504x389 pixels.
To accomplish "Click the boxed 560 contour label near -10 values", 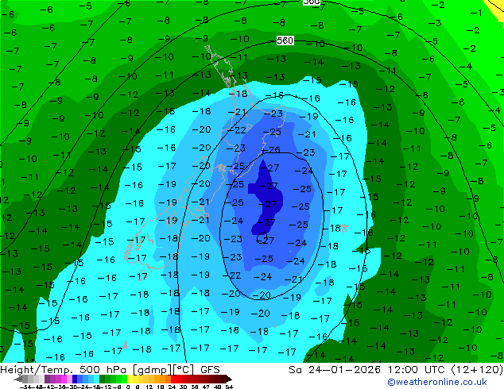I will pyautogui.click(x=285, y=40).
